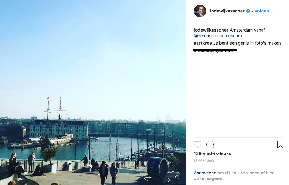289x185 pixels.
Task: Open lodewijkasscher username in post header
Action: [x=227, y=11]
